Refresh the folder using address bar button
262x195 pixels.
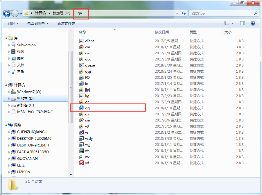184,13
